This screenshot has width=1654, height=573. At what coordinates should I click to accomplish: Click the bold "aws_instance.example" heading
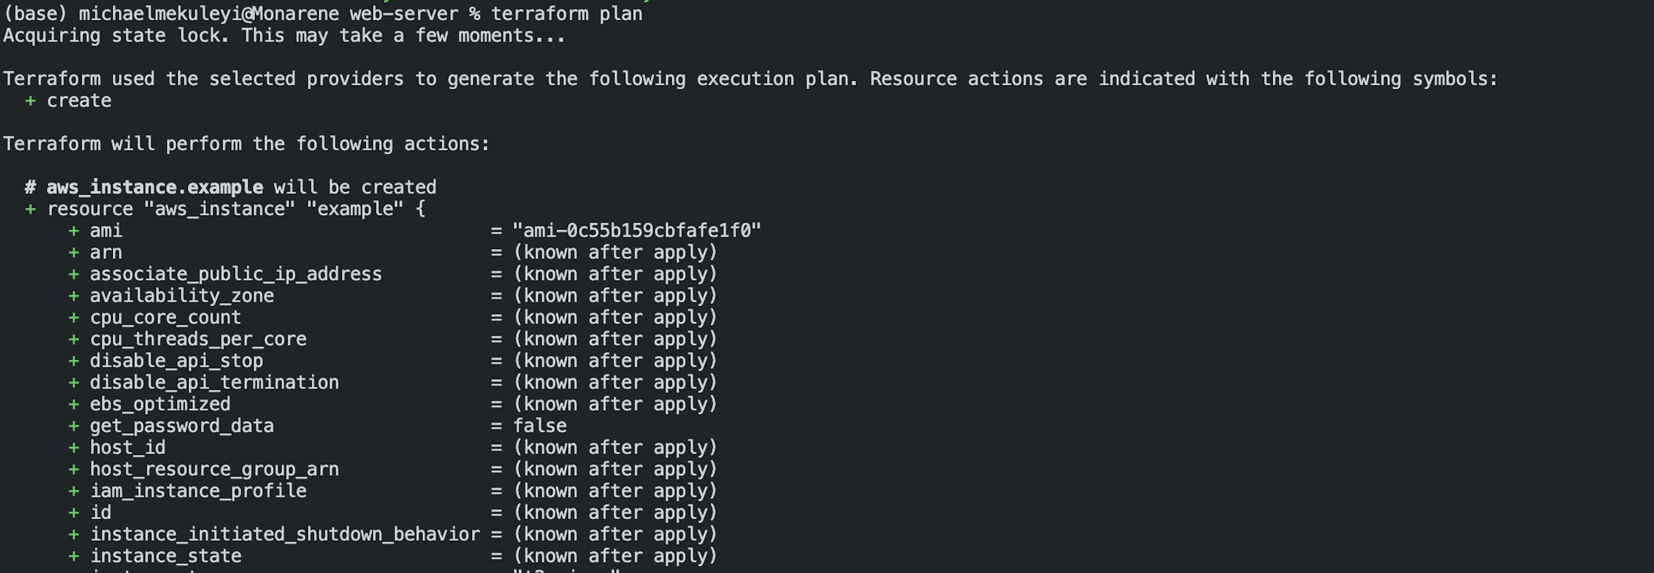point(154,187)
